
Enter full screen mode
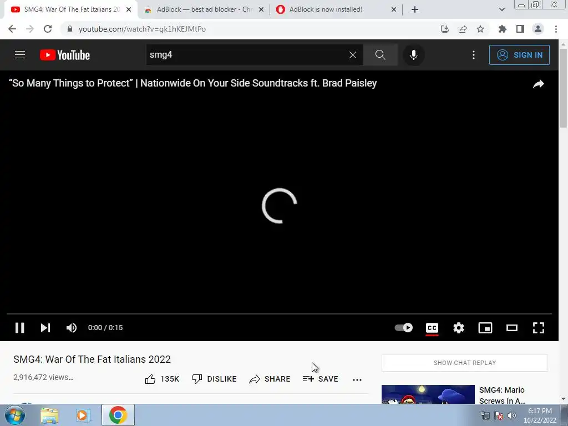coord(538,328)
